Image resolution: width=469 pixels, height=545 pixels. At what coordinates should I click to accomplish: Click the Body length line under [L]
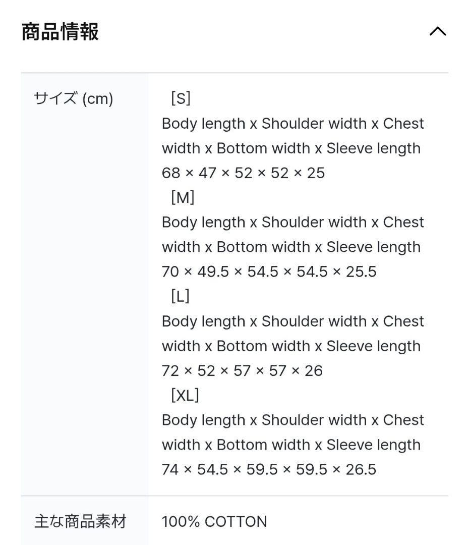tap(292, 321)
